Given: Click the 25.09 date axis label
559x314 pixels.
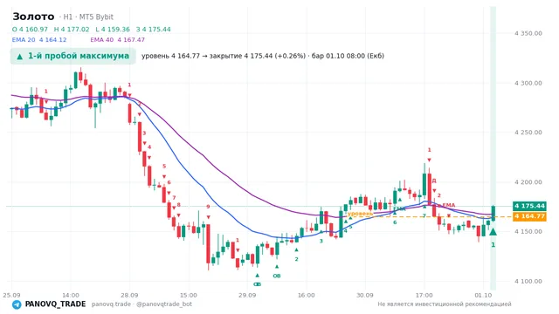Looking at the screenshot, I should (x=11, y=295).
